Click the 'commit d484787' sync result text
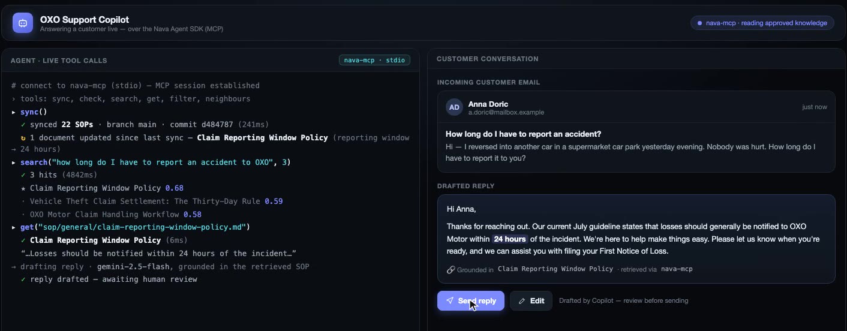The image size is (847, 331). coord(200,125)
